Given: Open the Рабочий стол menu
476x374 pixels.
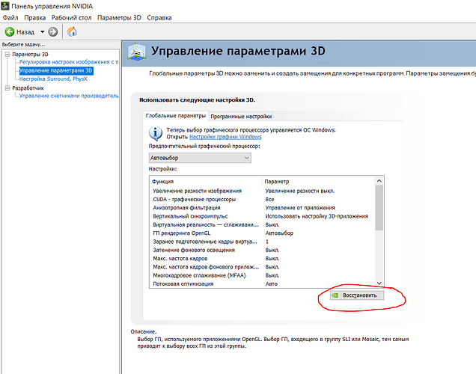Looking at the screenshot, I should click(71, 18).
